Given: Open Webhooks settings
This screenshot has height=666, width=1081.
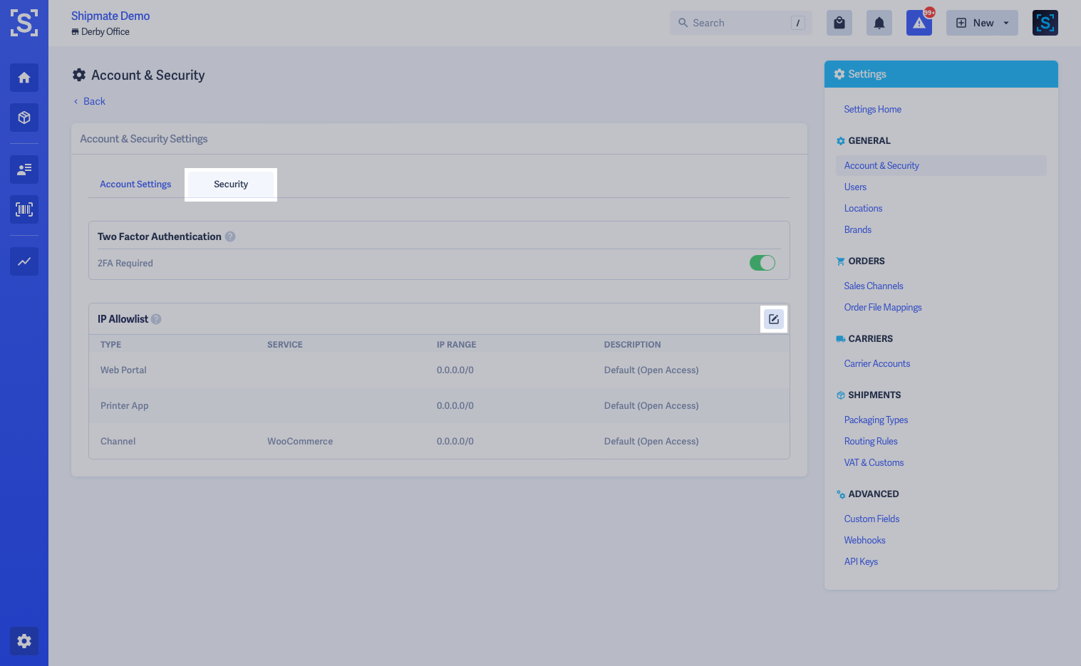Looking at the screenshot, I should [864, 540].
